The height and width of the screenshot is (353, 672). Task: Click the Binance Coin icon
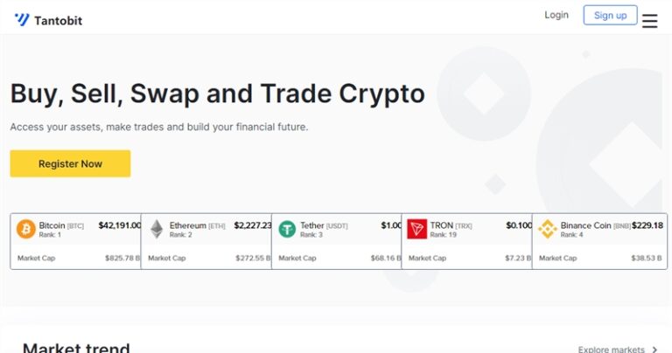pos(548,229)
